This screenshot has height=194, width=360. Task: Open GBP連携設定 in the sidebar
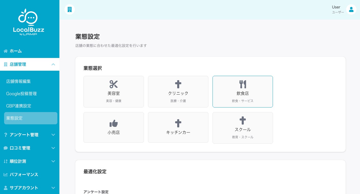(x=31, y=106)
